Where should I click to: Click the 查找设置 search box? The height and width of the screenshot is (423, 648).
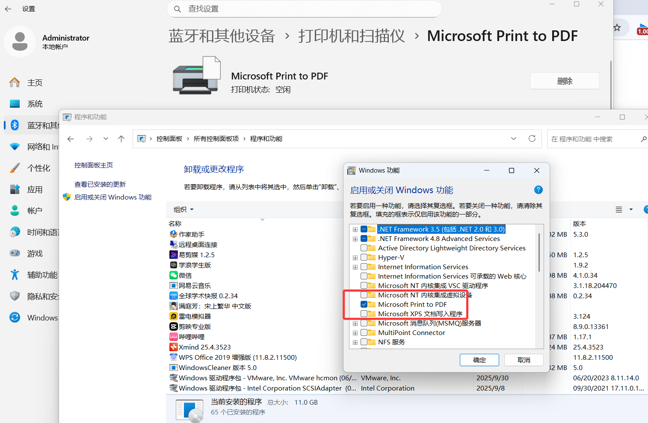[304, 9]
